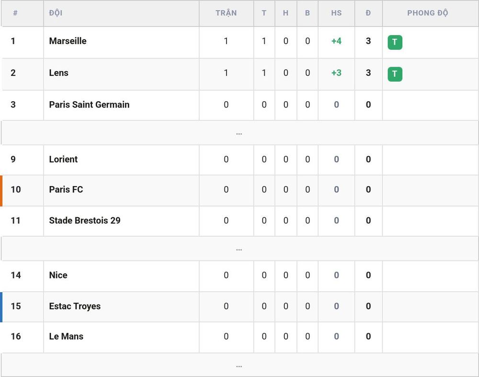Screen dimensions: 479x377
Task: Open the Marseille team link
Action: point(68,41)
